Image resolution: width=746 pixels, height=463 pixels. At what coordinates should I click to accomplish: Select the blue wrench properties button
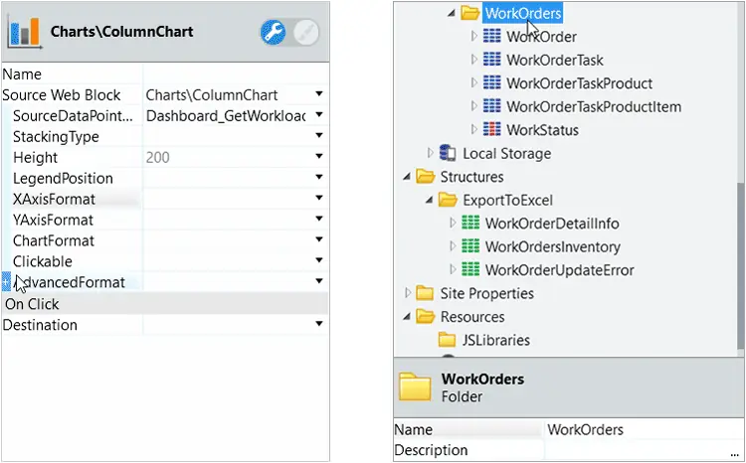pyautogui.click(x=274, y=33)
